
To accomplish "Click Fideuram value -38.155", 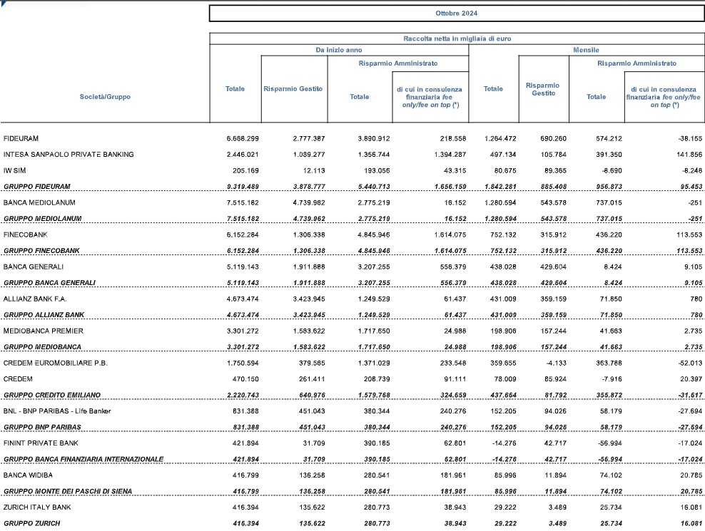I will click(x=690, y=139).
